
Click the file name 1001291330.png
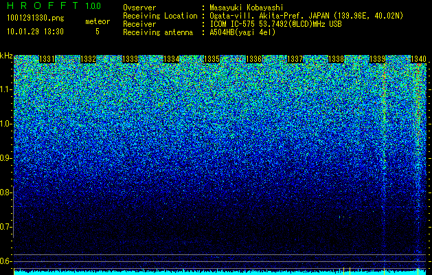point(36,19)
